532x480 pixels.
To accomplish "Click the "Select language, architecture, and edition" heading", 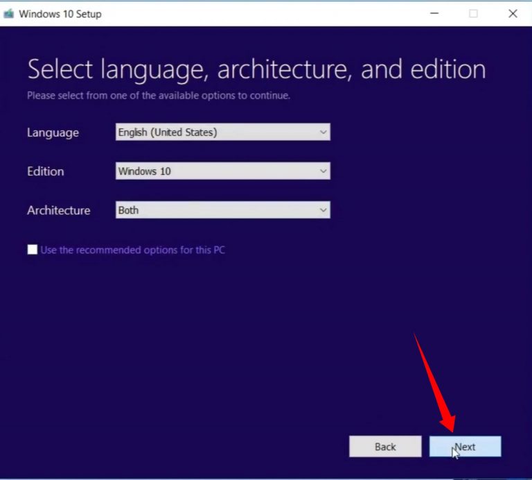I will 256,69.
